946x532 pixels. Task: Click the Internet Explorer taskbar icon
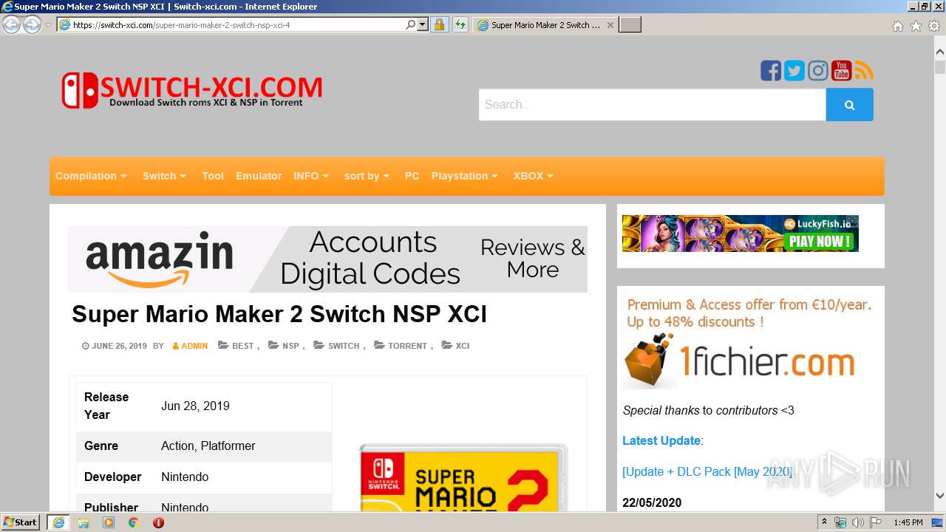point(58,522)
